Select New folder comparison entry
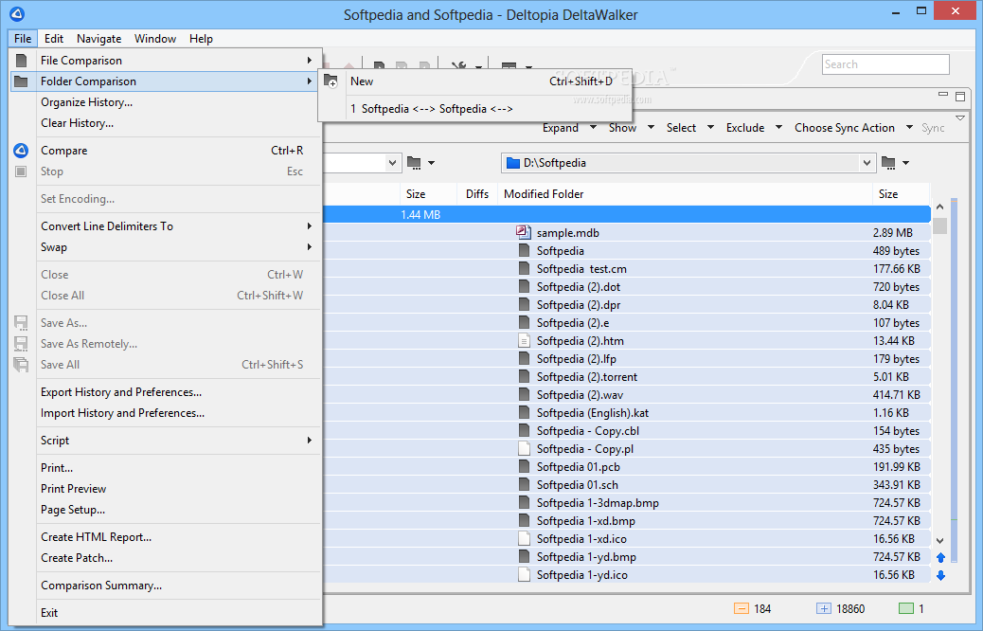 coord(475,81)
